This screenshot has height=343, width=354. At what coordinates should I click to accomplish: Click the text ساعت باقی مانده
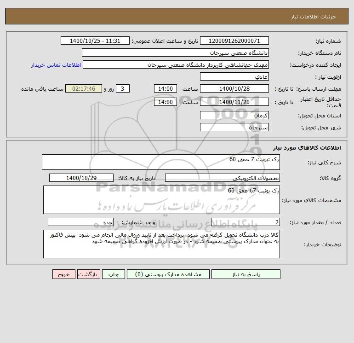point(42,89)
